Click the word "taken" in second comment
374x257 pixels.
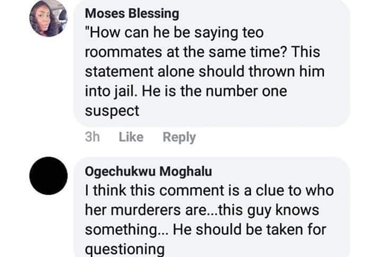270,230
